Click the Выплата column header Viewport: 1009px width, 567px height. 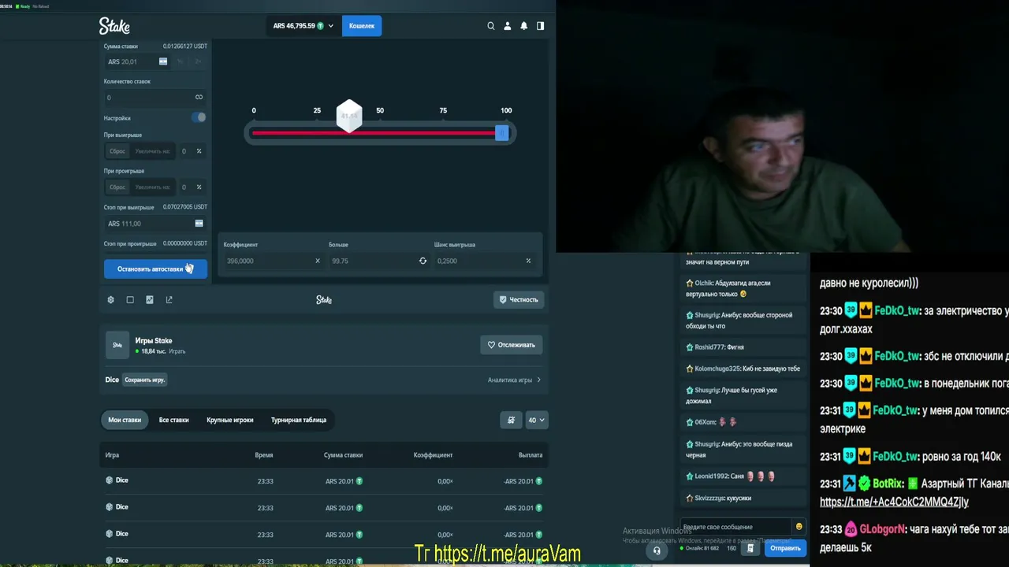click(x=531, y=455)
